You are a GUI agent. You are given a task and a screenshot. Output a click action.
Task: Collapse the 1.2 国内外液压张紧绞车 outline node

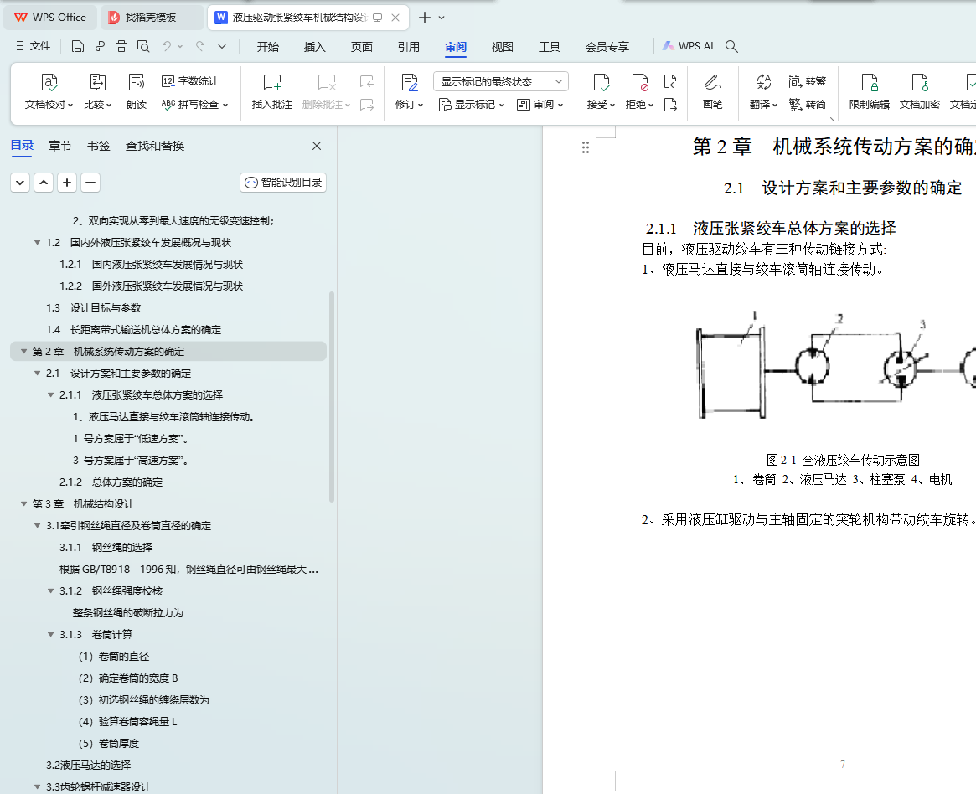(38, 243)
